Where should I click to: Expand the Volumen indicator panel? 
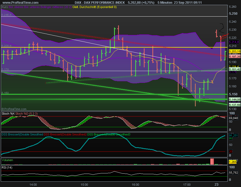tap(7, 160)
